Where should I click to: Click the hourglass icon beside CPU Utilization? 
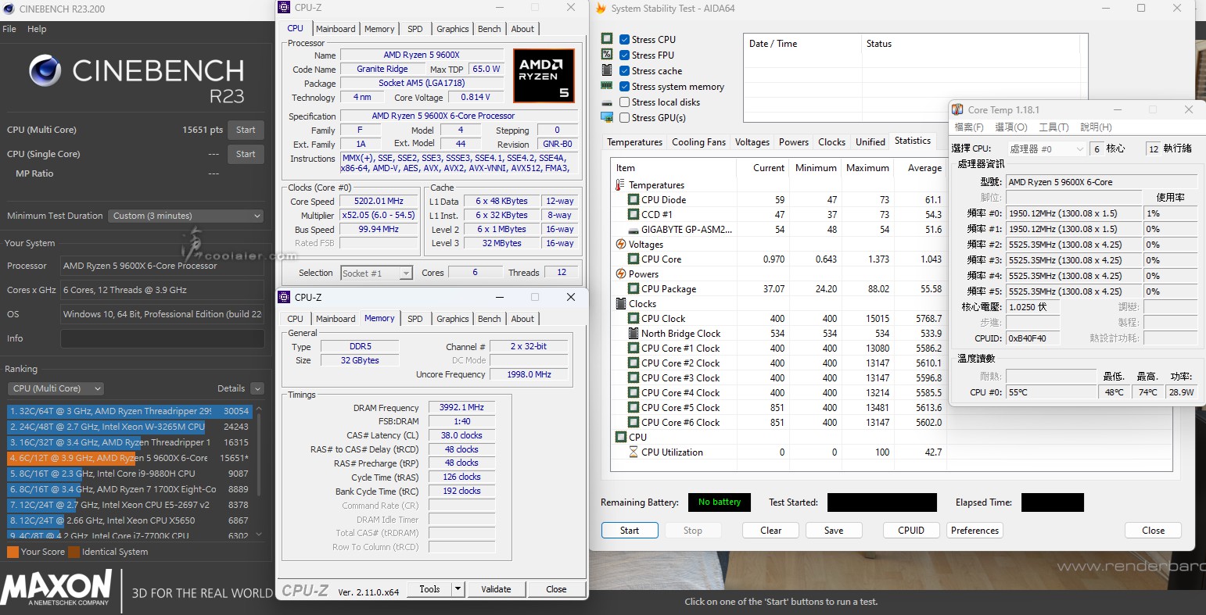(x=634, y=452)
